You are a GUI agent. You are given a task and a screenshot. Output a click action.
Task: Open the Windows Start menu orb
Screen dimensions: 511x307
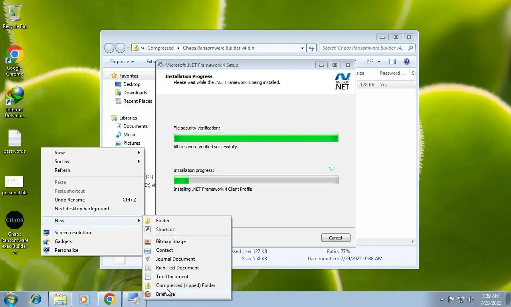tap(10, 299)
